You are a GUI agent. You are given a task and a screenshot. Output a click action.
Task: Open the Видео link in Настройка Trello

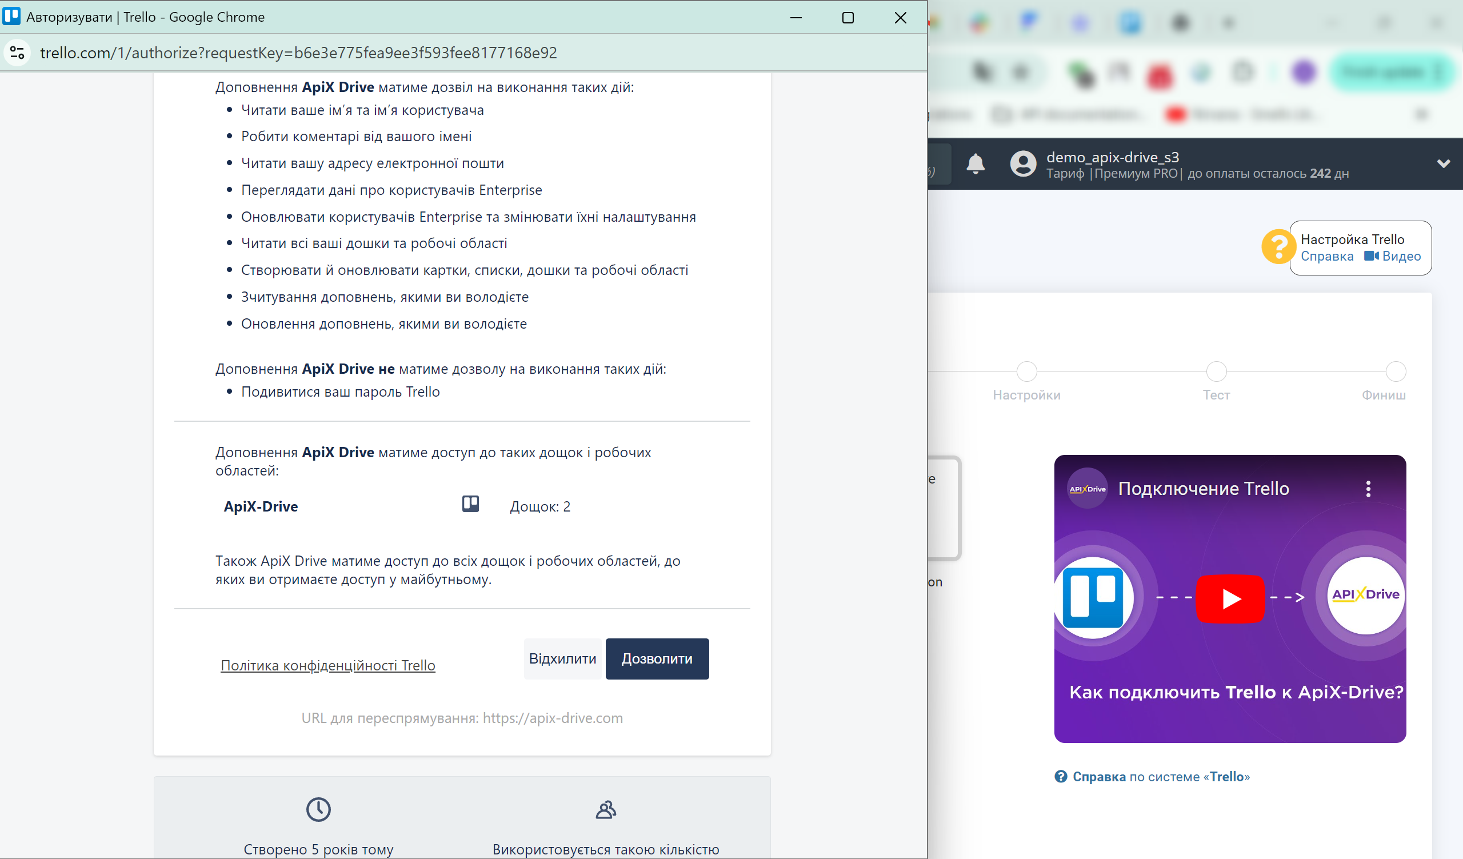click(1393, 256)
